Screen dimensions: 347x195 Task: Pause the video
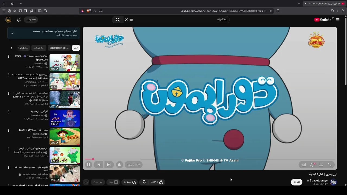(88, 165)
